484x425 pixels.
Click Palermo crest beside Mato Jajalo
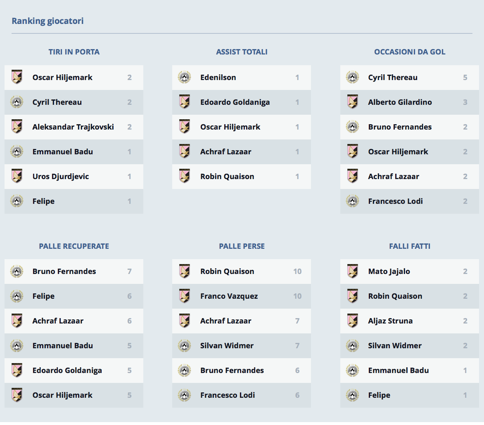point(353,271)
